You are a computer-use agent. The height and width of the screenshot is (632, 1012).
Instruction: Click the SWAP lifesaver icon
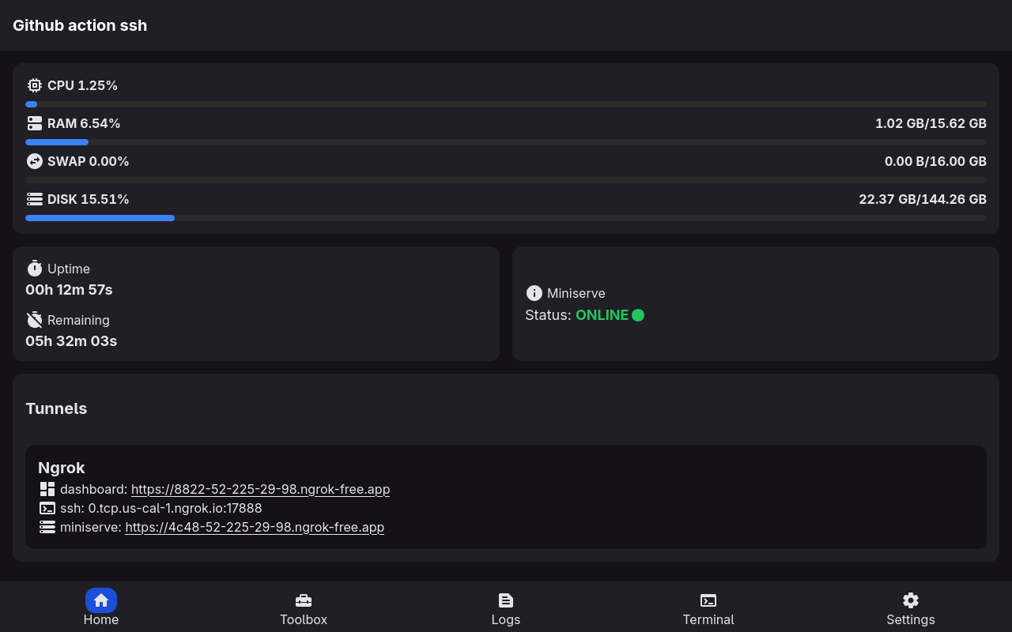click(x=34, y=160)
